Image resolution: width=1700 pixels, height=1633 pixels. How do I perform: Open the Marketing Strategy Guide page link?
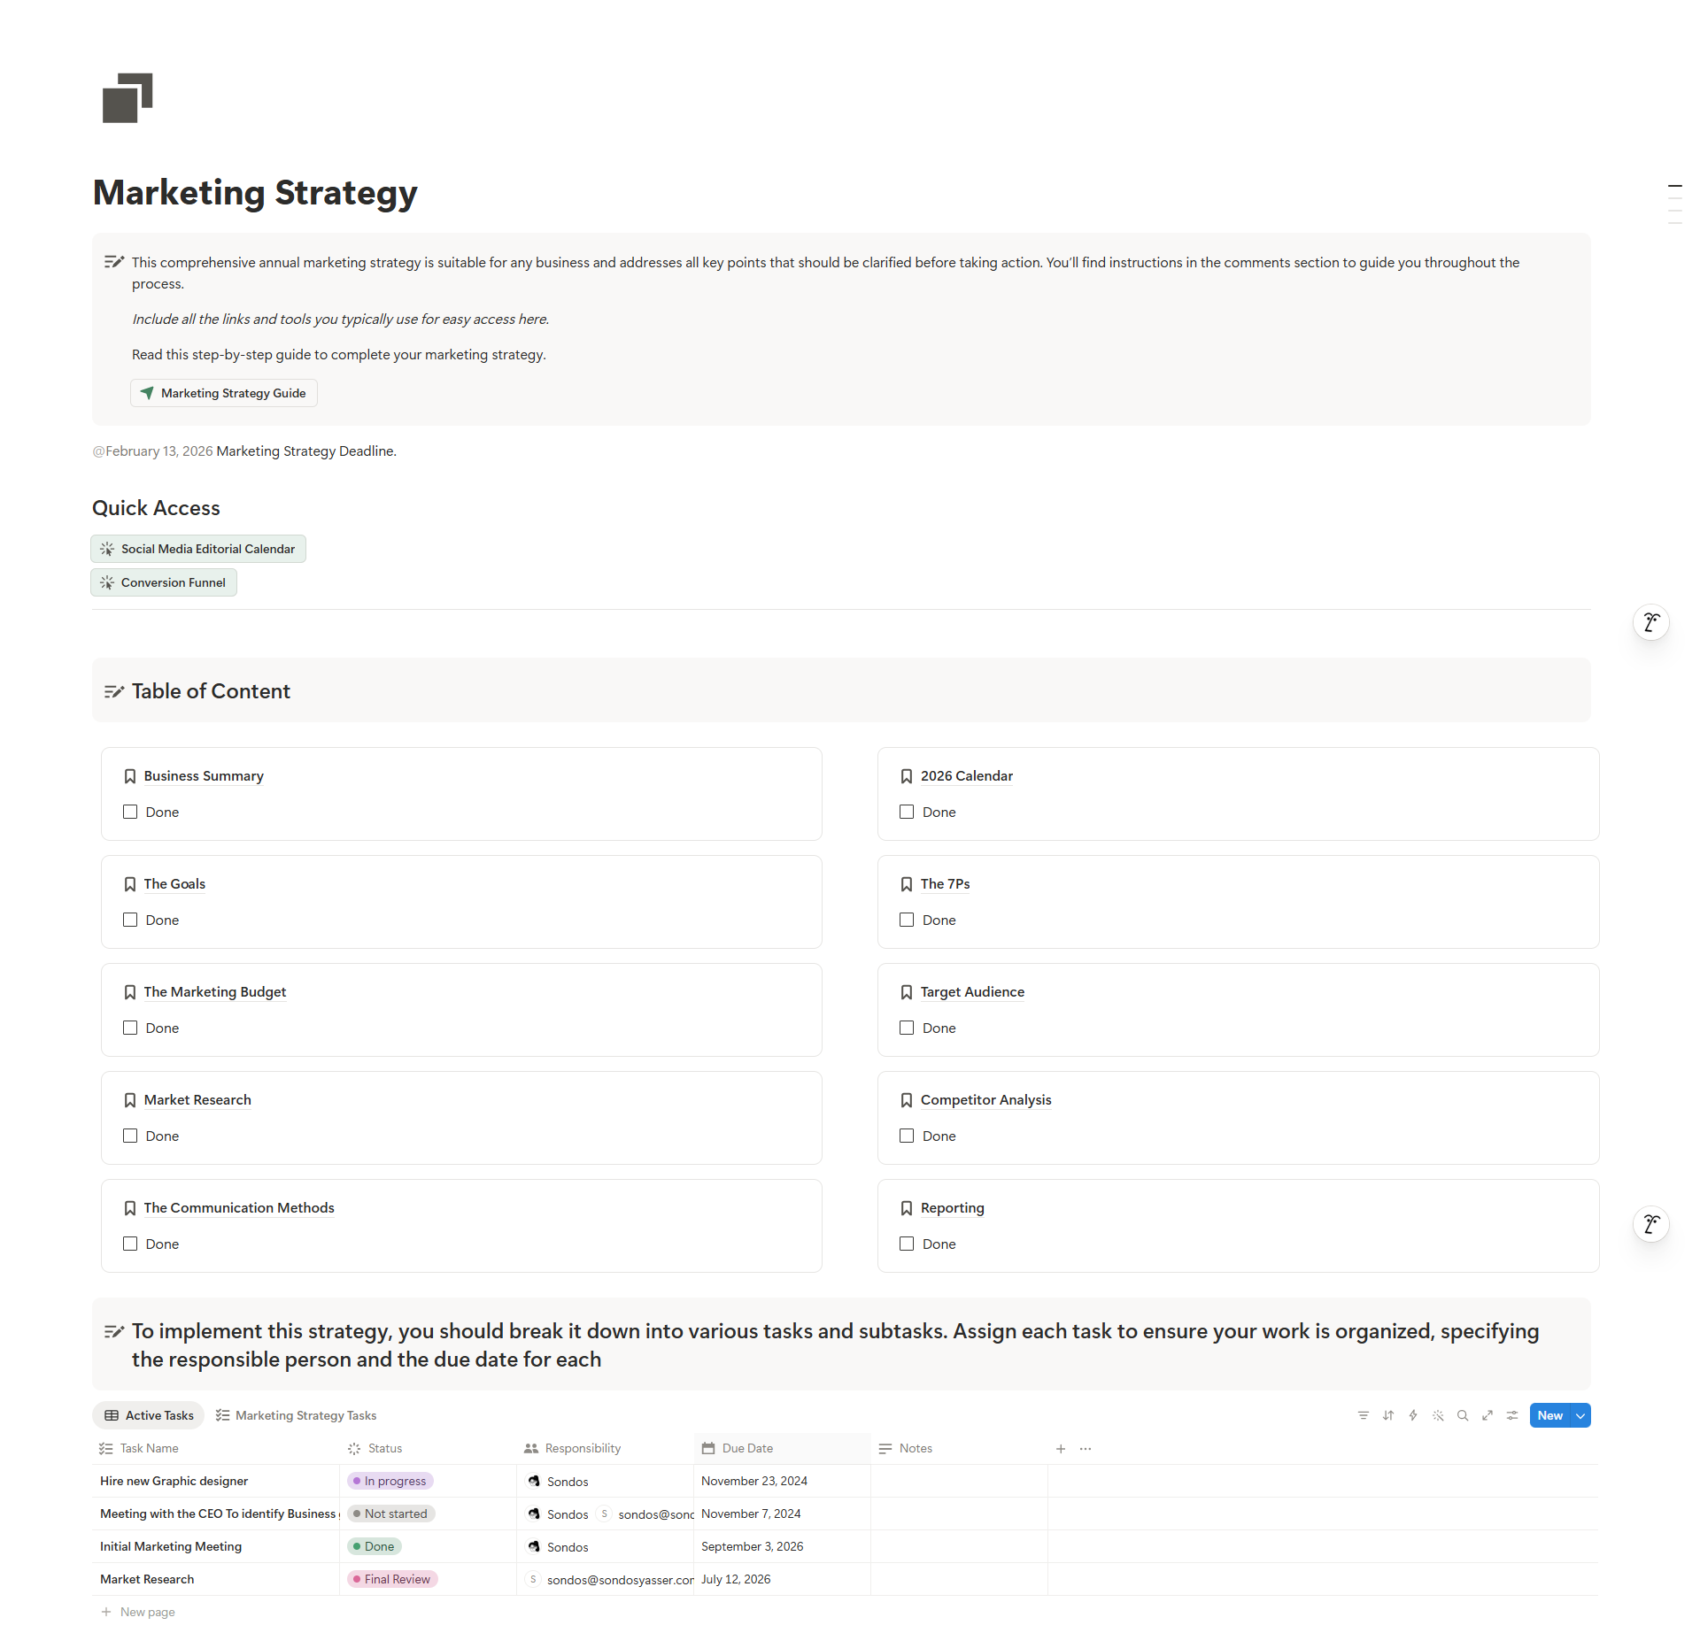[x=224, y=393]
